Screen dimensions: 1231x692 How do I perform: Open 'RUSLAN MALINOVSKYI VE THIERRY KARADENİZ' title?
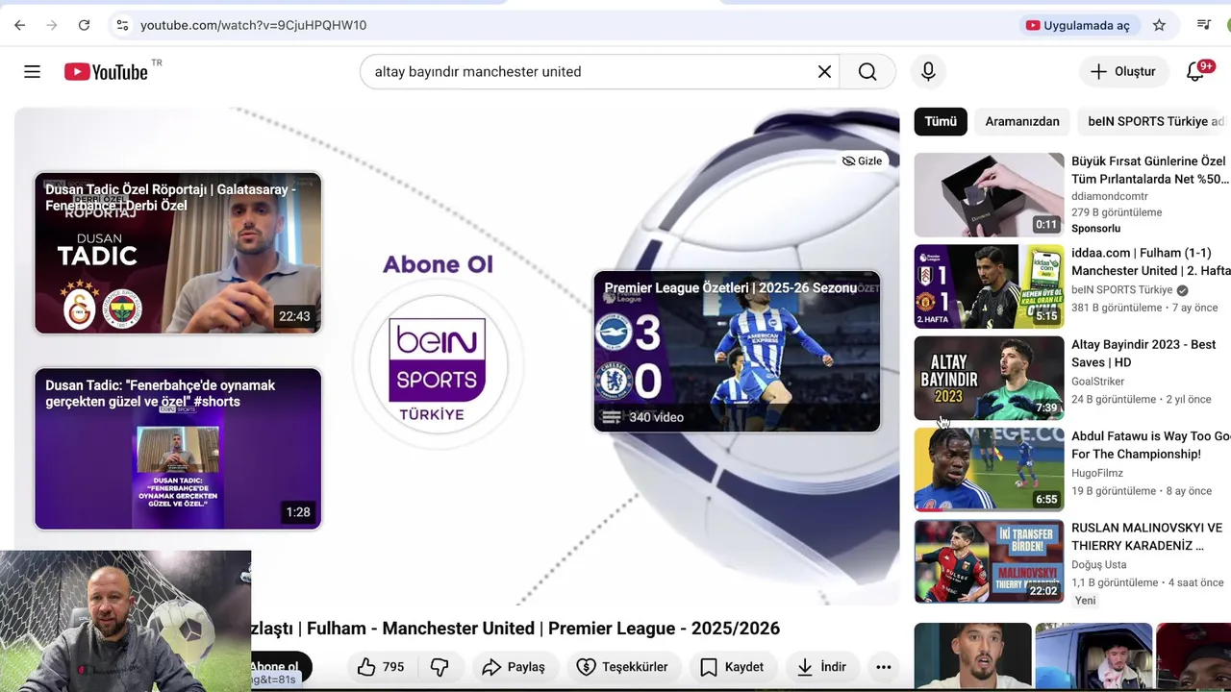[x=1146, y=536]
